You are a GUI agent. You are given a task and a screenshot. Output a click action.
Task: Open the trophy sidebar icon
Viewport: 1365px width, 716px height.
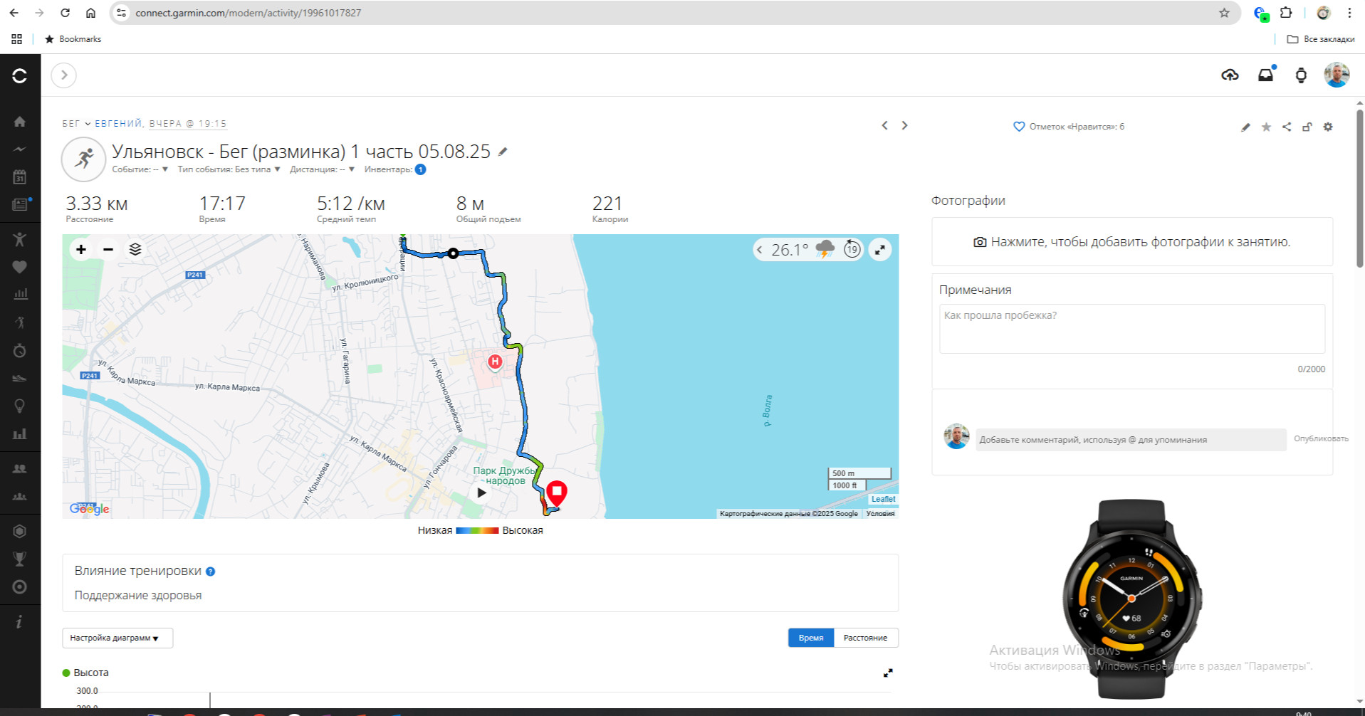(20, 559)
